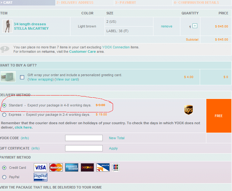The width and height of the screenshot is (232, 191).
Task: Click the QUANTITY column header
Action: (x=190, y=13)
